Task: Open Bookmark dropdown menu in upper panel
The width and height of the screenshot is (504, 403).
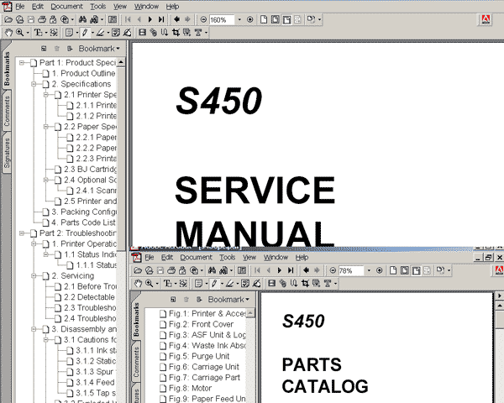Action: coord(98,49)
